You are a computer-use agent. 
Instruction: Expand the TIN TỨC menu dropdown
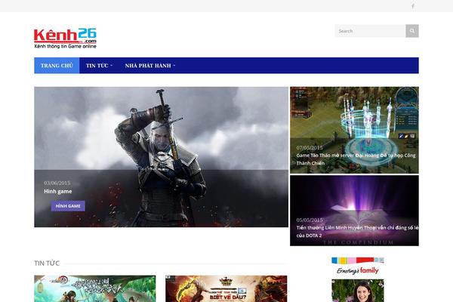[99, 66]
